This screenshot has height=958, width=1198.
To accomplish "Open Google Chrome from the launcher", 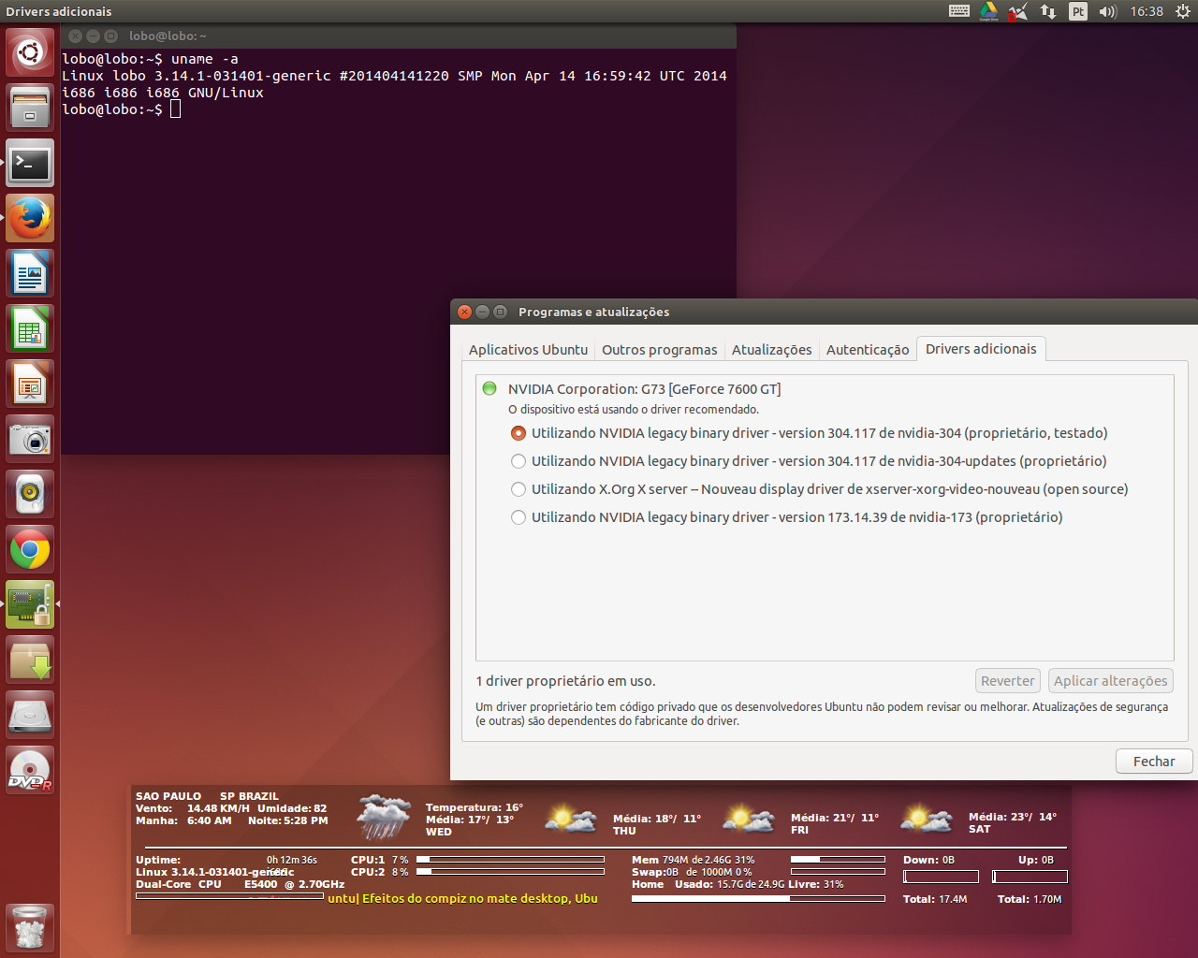I will click(30, 549).
